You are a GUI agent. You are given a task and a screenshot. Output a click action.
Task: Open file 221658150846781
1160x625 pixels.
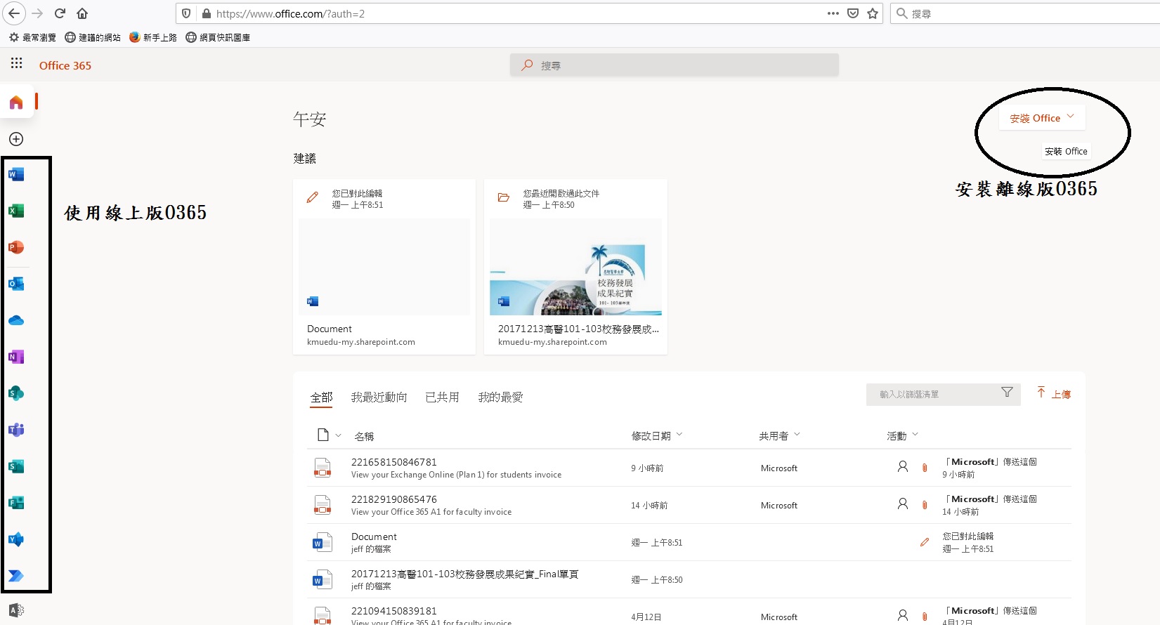(x=394, y=462)
